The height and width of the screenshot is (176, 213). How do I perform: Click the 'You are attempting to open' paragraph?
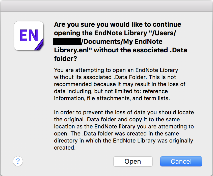pyautogui.click(x=120, y=84)
